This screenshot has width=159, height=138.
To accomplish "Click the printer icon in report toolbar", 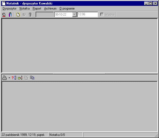I will pyautogui.click(x=4, y=78).
